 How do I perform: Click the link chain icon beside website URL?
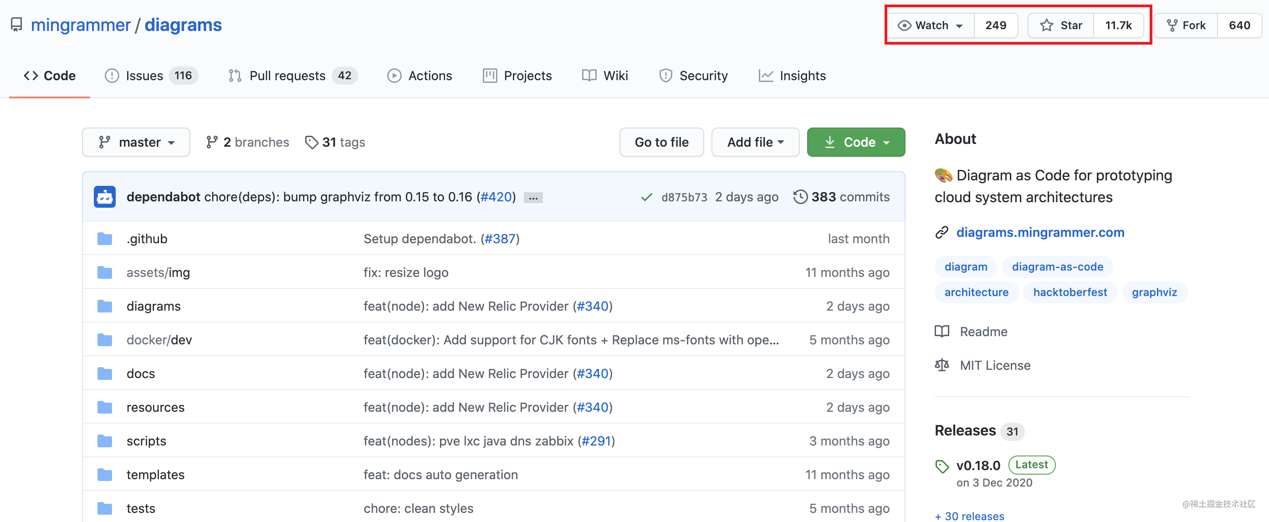(942, 232)
